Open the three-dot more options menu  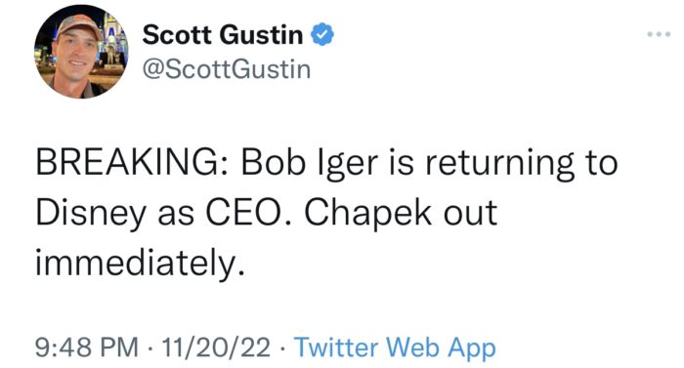[x=659, y=34]
